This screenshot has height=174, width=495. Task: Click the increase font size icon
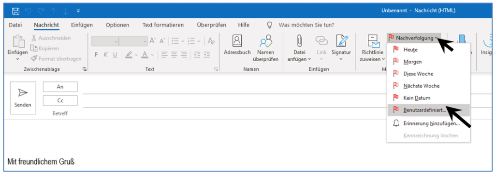pyautogui.click(x=153, y=41)
